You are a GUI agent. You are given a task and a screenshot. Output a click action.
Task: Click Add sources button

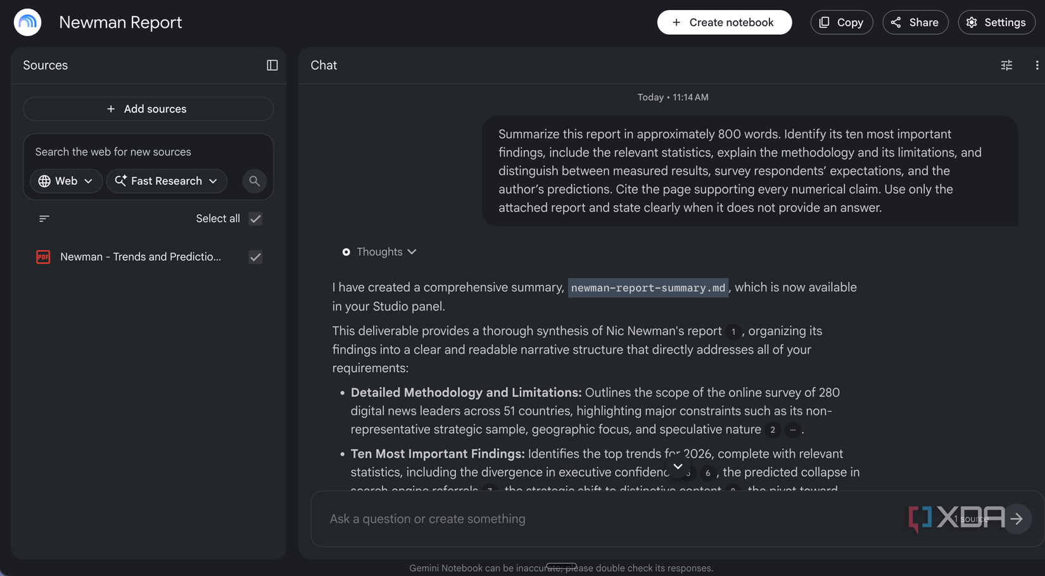[x=148, y=109]
